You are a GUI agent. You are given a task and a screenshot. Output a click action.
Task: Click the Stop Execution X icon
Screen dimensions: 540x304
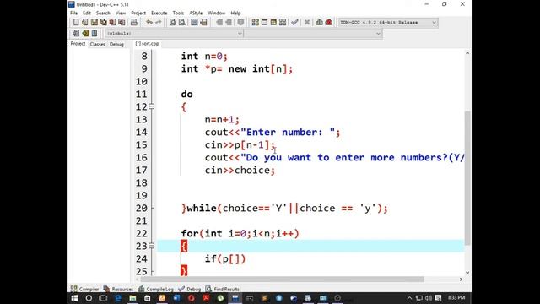[307, 23]
